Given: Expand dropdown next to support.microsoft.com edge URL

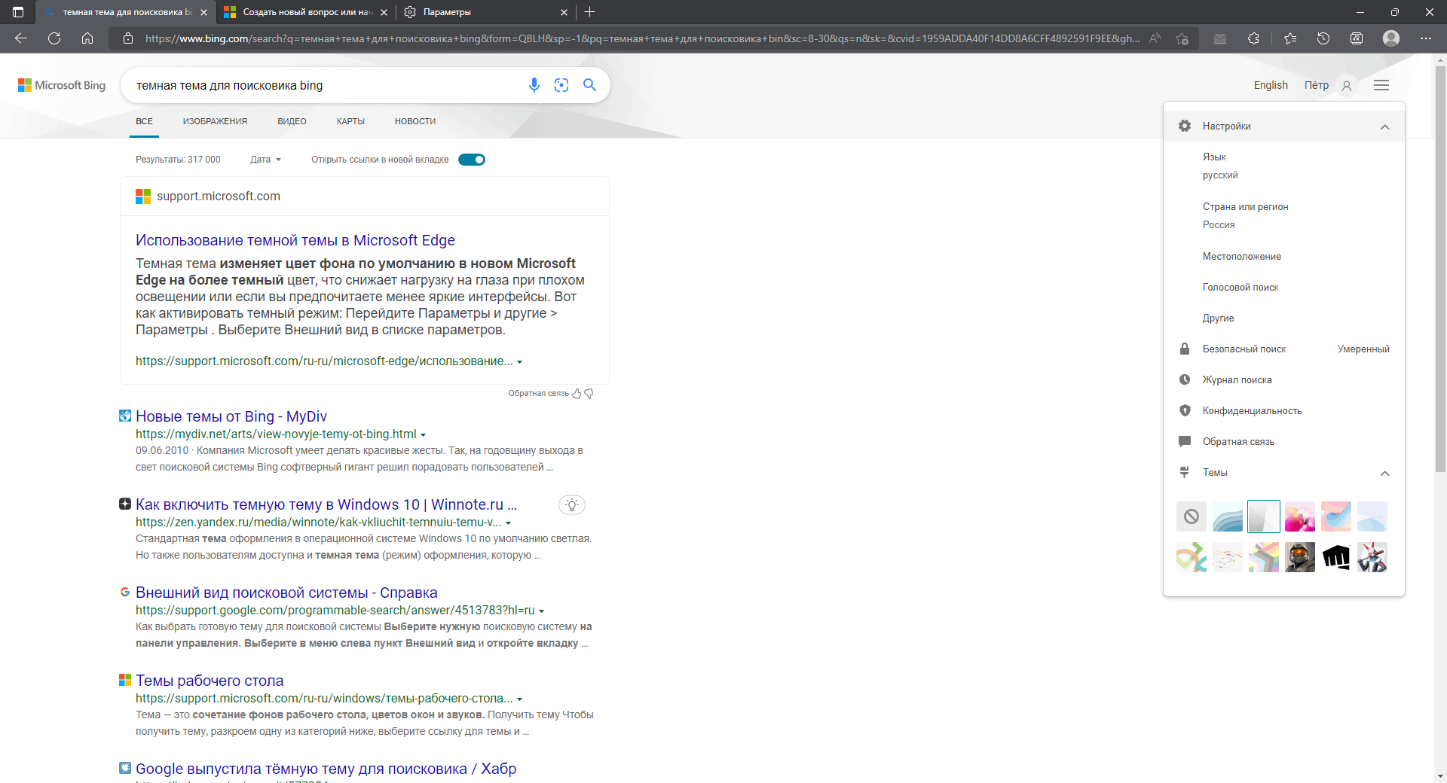Looking at the screenshot, I should coord(519,362).
